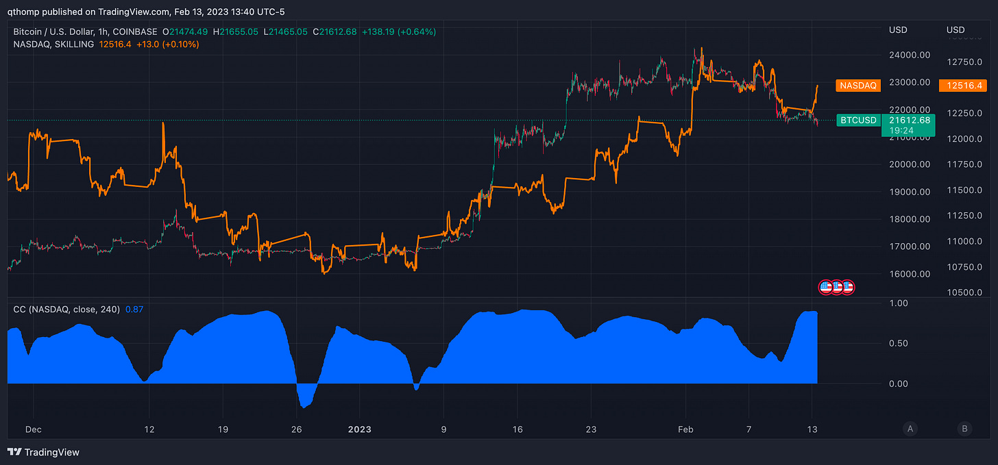Click the 24000.00 level on price axis
Screen dimensions: 998x465
(x=910, y=55)
